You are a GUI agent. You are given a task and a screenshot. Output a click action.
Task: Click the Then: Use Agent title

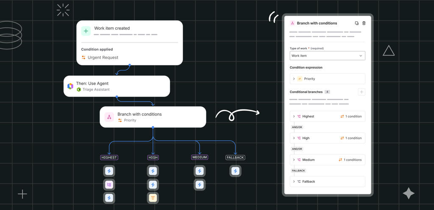92,84
